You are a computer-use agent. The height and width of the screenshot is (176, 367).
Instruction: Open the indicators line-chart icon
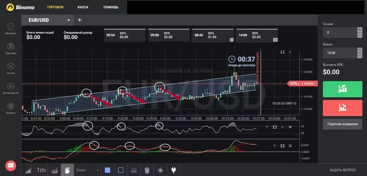(x=54, y=170)
